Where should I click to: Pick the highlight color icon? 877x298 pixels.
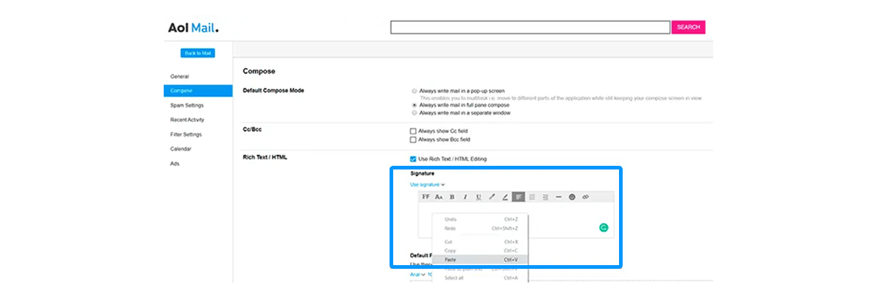[505, 197]
